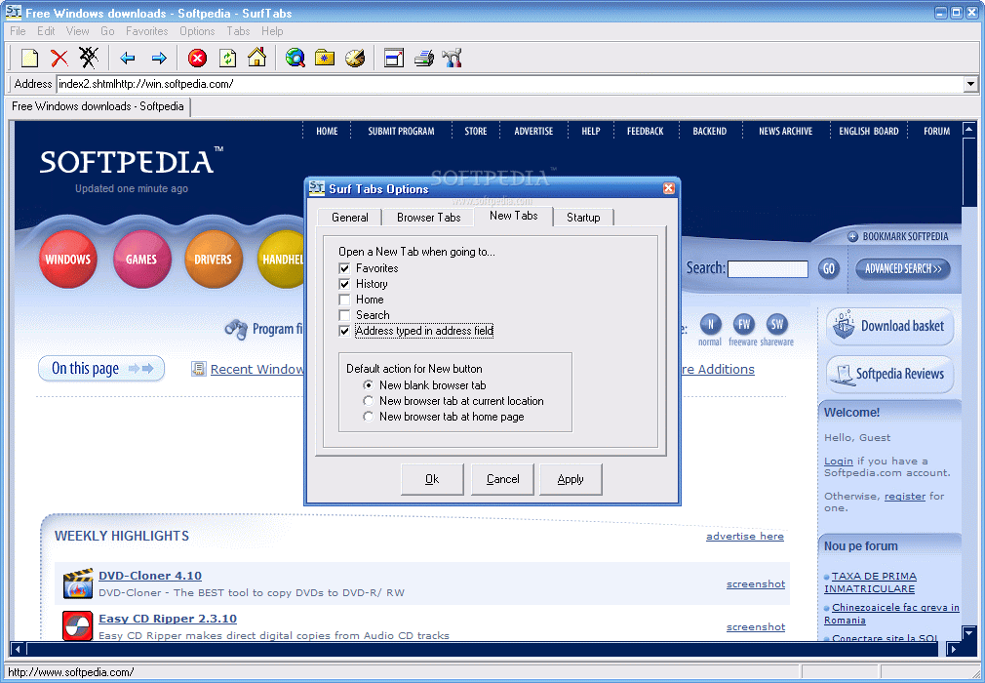Open the Easy CD Ripper 2.3.10 link

168,619
